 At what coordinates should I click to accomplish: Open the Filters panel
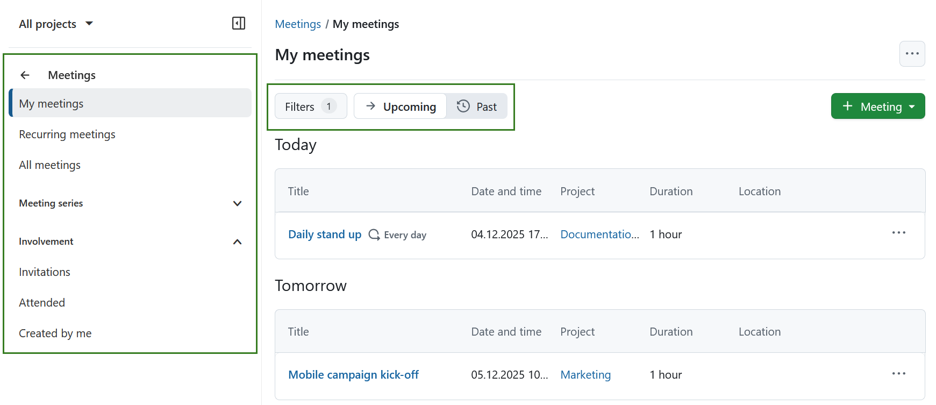[x=310, y=106]
